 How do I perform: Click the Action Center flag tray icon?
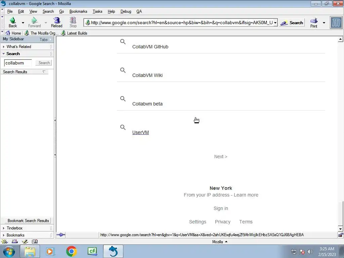(x=302, y=252)
